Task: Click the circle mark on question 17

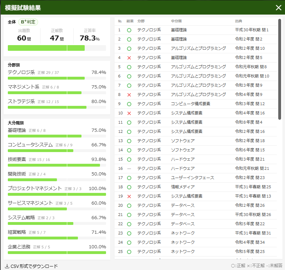Action: [129, 178]
